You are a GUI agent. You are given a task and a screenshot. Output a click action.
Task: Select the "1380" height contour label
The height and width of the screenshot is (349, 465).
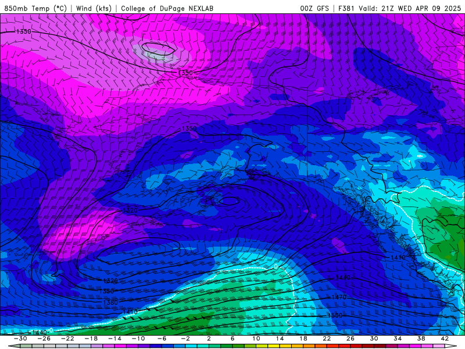point(110,302)
